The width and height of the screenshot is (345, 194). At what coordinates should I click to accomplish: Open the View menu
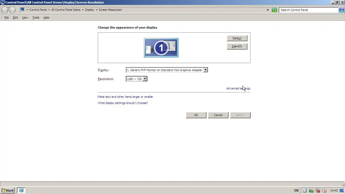tap(25, 18)
